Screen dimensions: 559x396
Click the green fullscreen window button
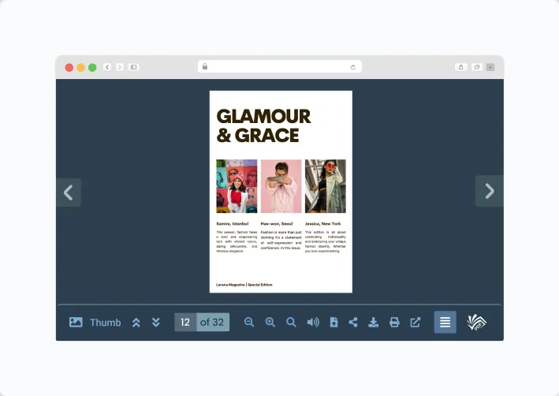(92, 67)
